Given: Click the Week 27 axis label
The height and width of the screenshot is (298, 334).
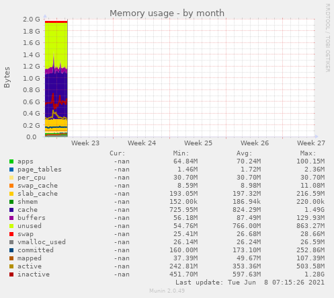Looking at the screenshot, I should click(311, 143).
